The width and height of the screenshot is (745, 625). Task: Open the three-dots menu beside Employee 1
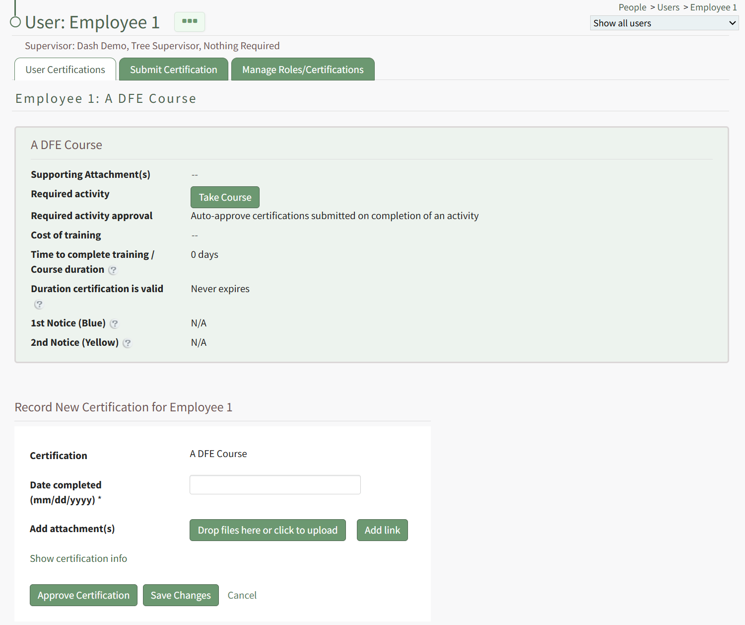[x=189, y=22]
